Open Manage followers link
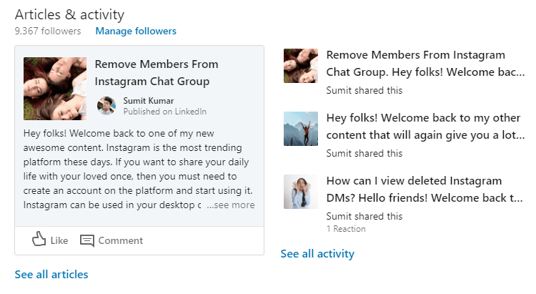The width and height of the screenshot is (536, 294). 136,31
